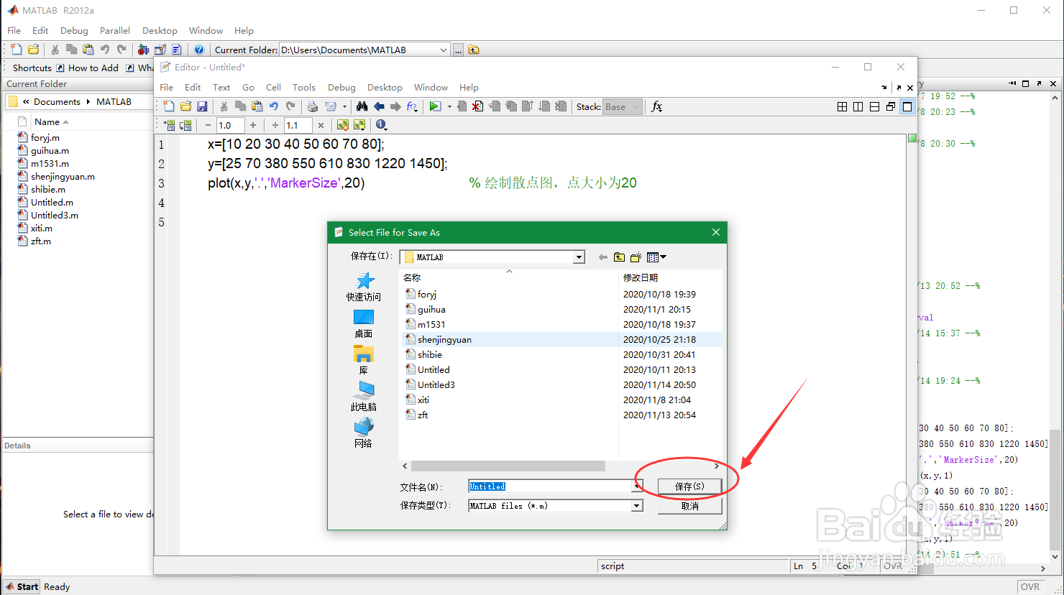
Task: Click the cell increment value 1.0 field
Action: (230, 125)
